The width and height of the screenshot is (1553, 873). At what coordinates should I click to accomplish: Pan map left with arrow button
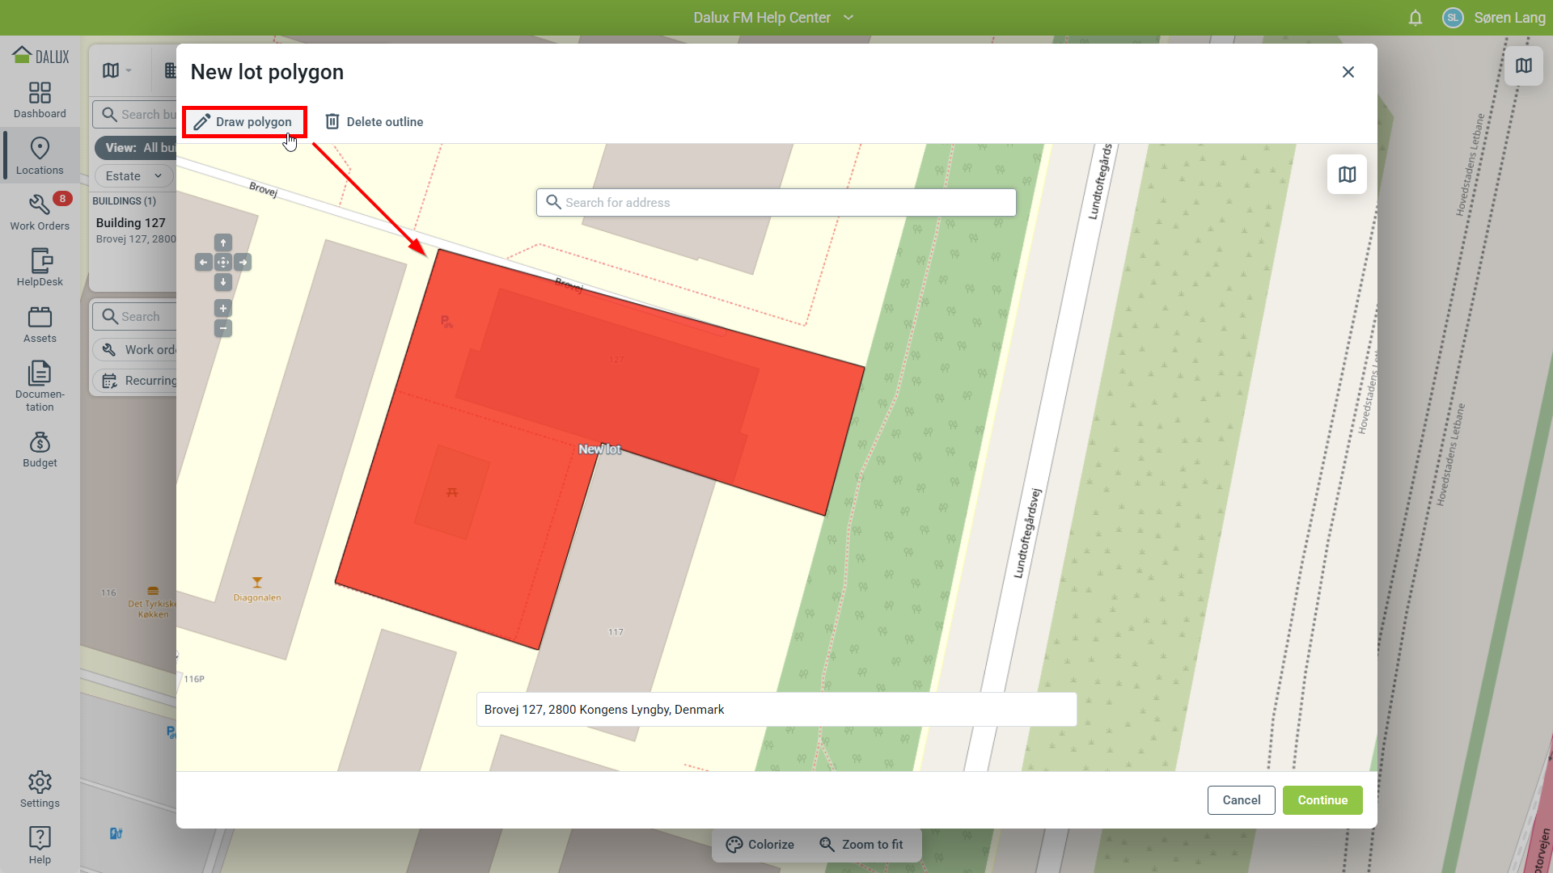pyautogui.click(x=203, y=263)
